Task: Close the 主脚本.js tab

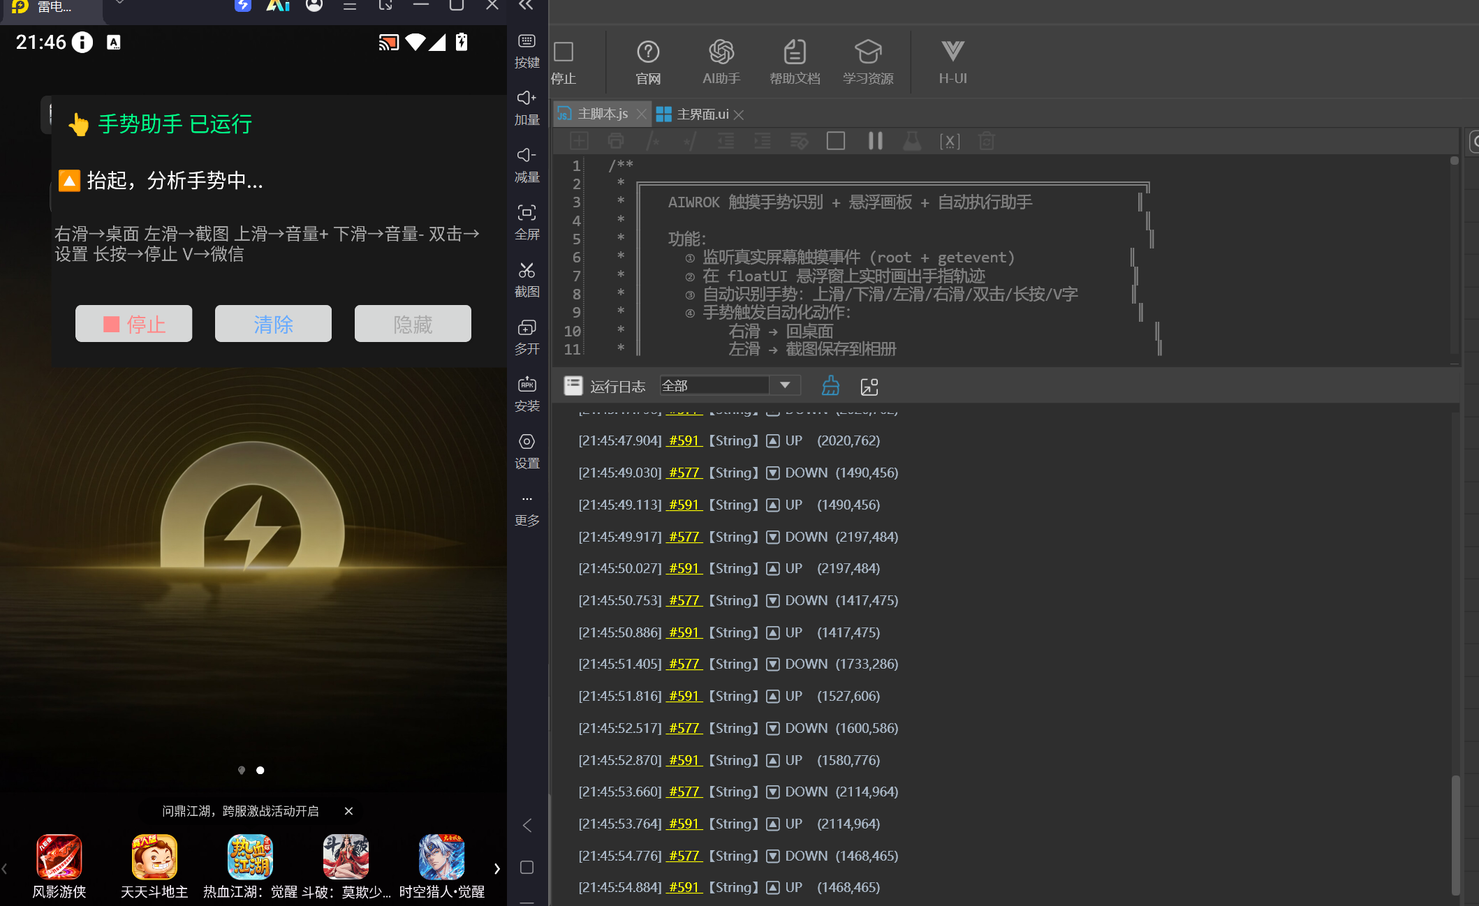Action: 641,114
